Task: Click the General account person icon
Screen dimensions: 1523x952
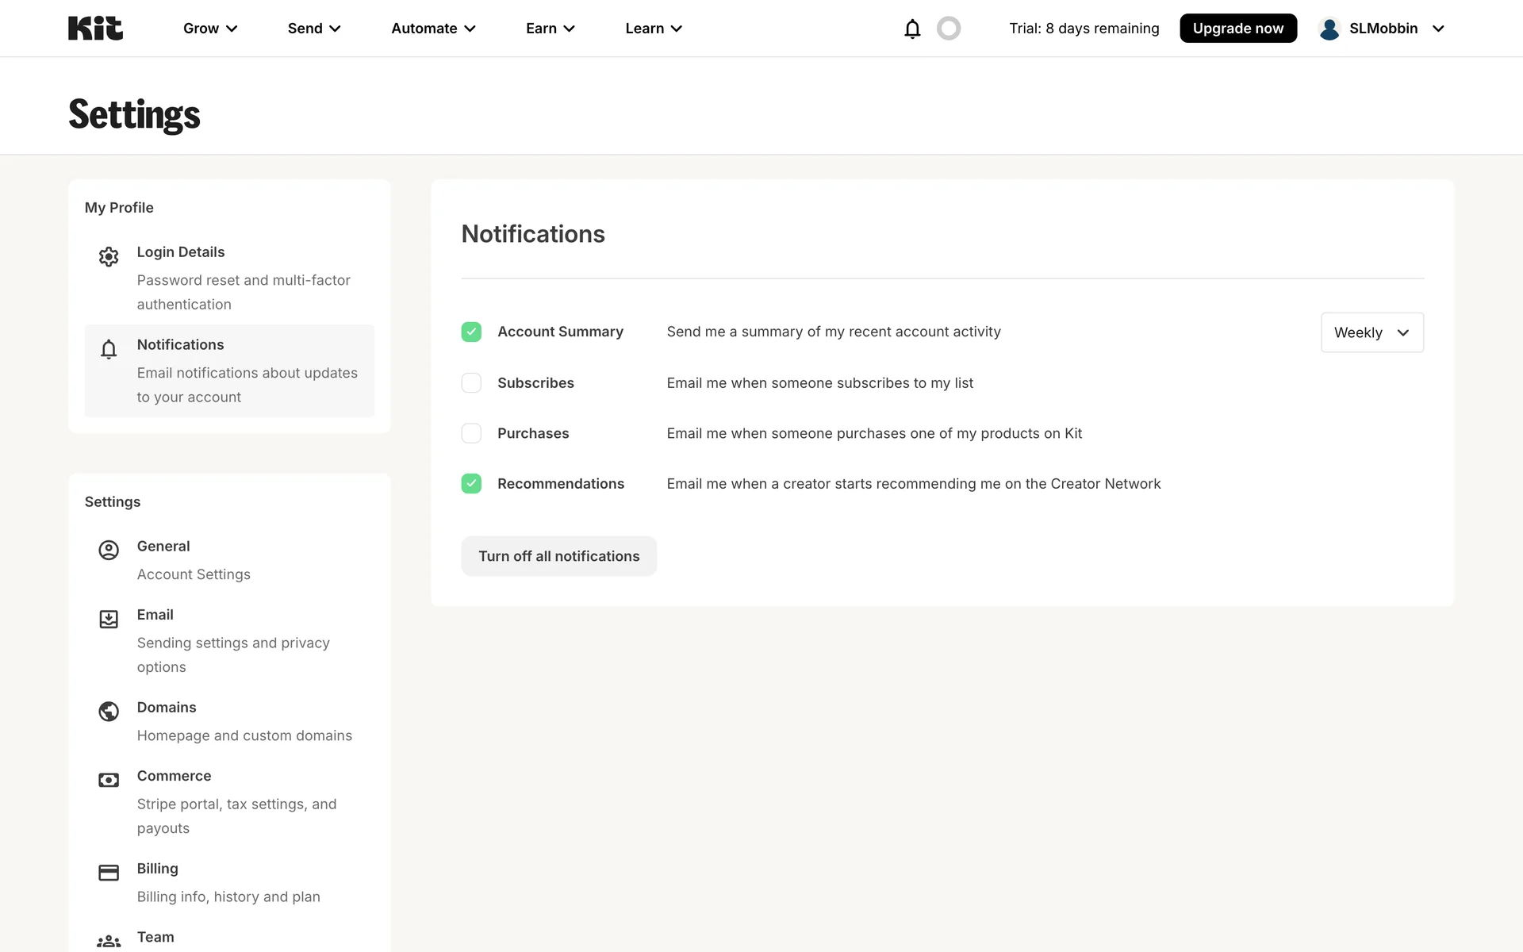Action: 109,551
